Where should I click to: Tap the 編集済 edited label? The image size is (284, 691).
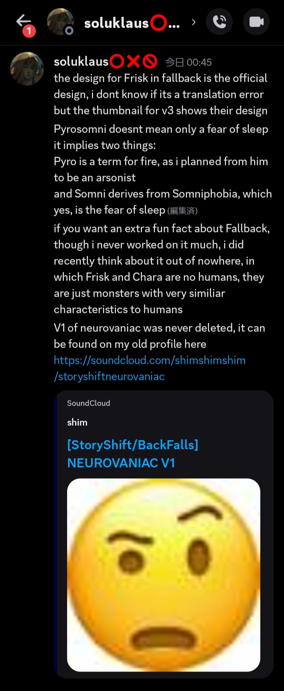point(183,211)
